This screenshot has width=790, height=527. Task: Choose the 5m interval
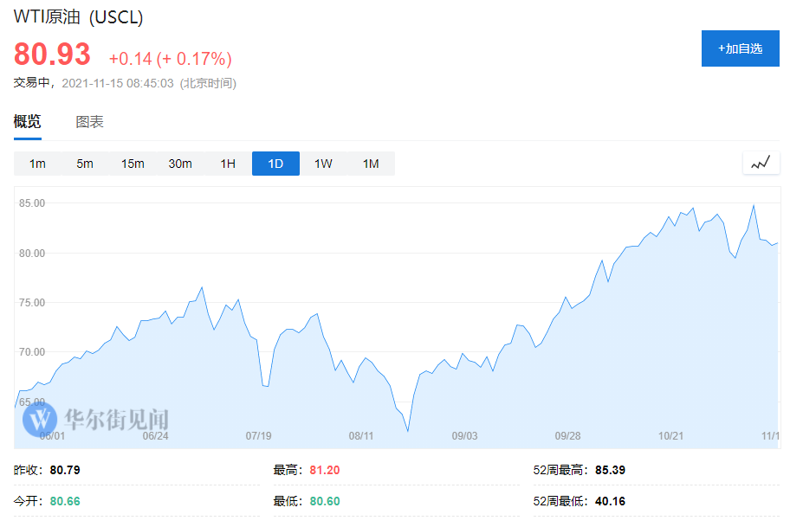[85, 164]
